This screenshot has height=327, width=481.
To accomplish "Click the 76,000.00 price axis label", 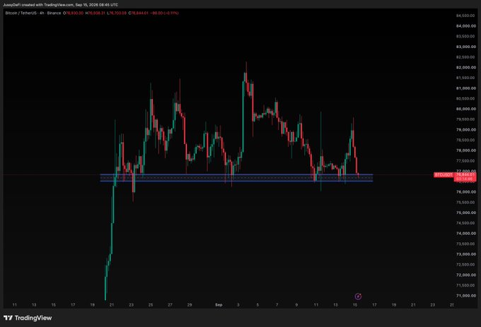I will click(466, 192).
